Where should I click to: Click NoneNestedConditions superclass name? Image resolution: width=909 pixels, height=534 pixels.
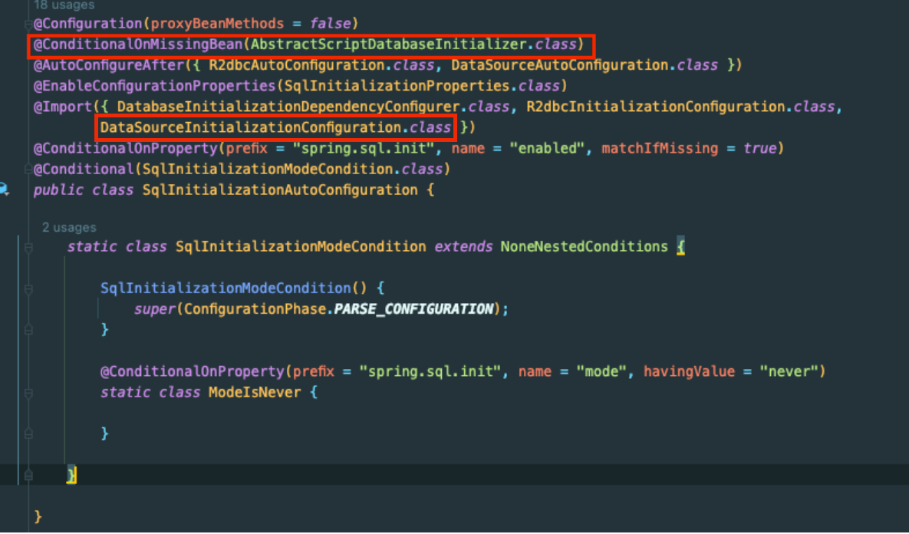(x=585, y=247)
